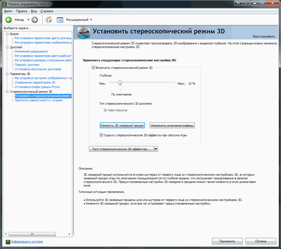The height and width of the screenshot is (249, 281).
Task: Click the NVIDIA system information icon
Action: tap(8, 242)
